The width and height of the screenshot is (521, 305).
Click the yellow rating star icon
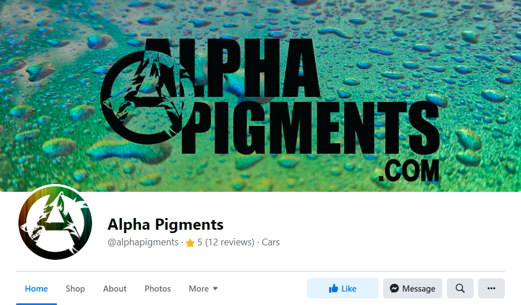190,243
